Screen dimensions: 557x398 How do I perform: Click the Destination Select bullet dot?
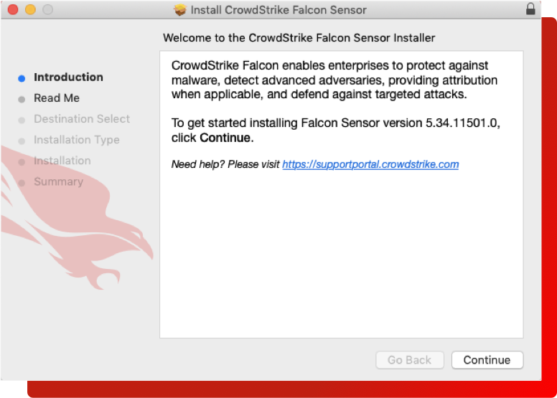click(22, 120)
